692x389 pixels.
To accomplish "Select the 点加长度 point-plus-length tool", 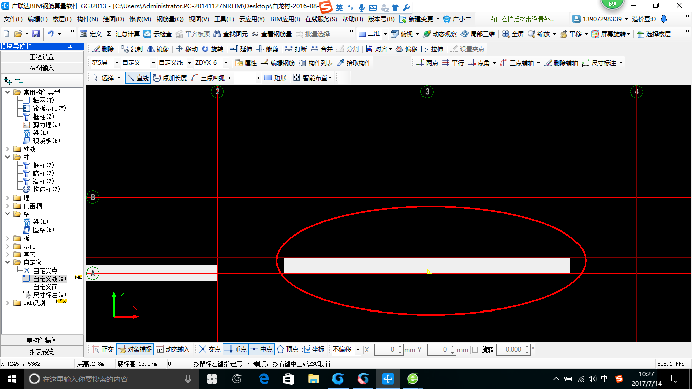I will click(170, 78).
